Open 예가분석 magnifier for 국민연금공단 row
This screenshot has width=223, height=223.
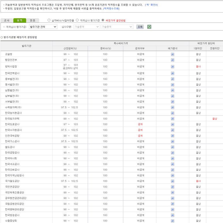[x=173, y=187]
